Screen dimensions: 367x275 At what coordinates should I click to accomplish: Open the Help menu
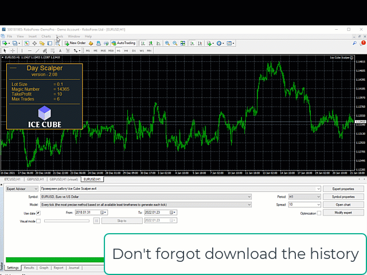(x=88, y=36)
